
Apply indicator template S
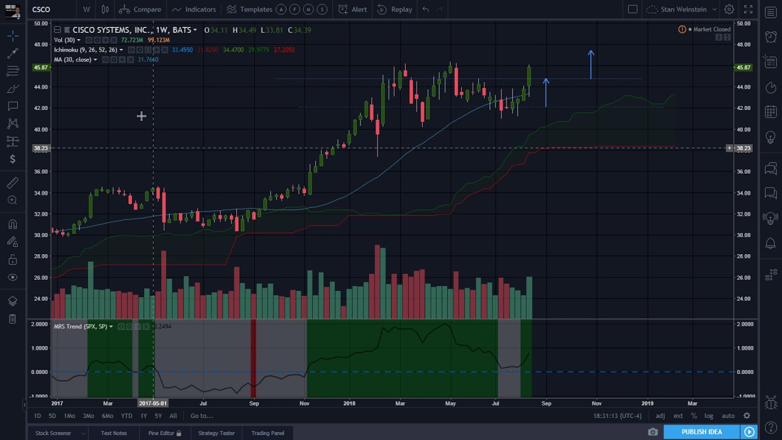pos(323,9)
